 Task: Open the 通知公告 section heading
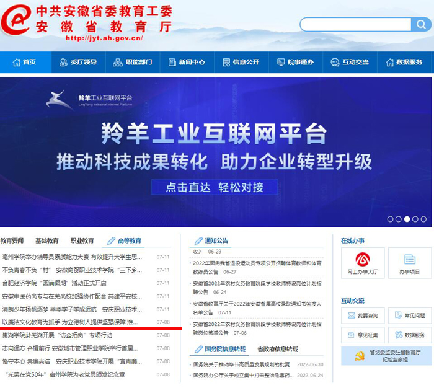(216, 240)
